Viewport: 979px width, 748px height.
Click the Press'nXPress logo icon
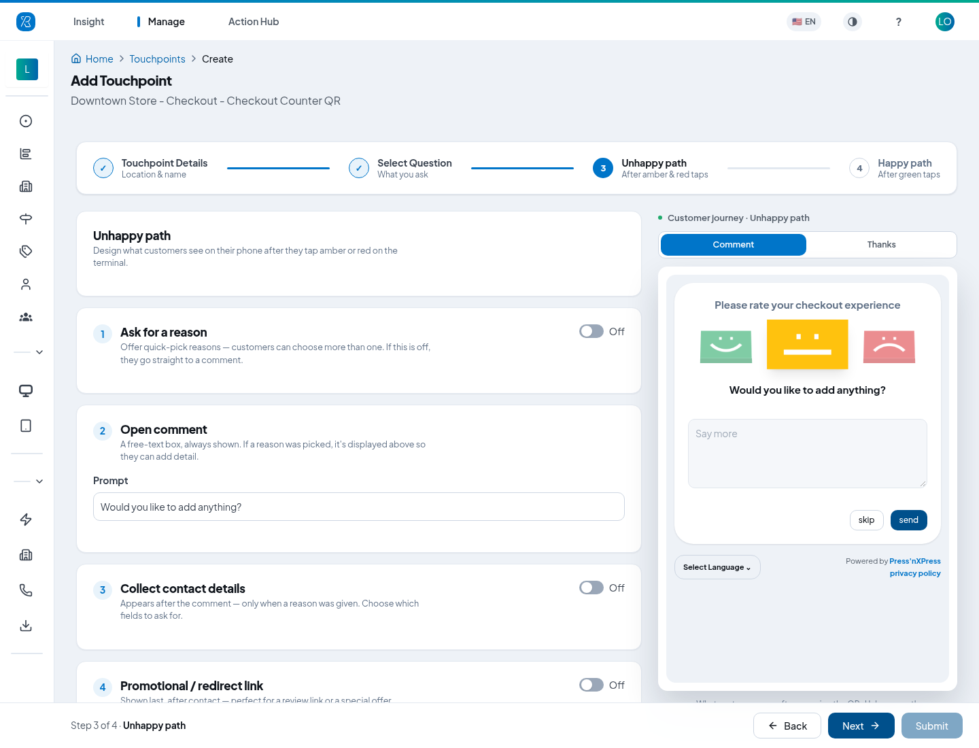tap(26, 22)
